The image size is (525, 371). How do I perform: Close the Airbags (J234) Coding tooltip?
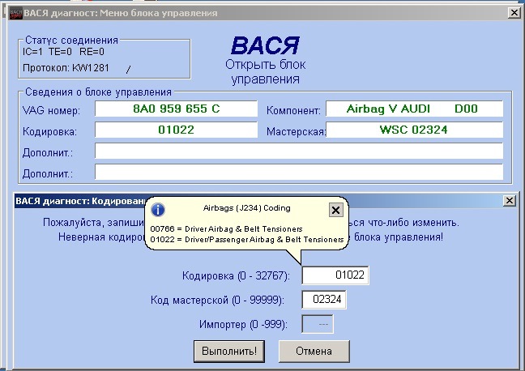point(335,210)
